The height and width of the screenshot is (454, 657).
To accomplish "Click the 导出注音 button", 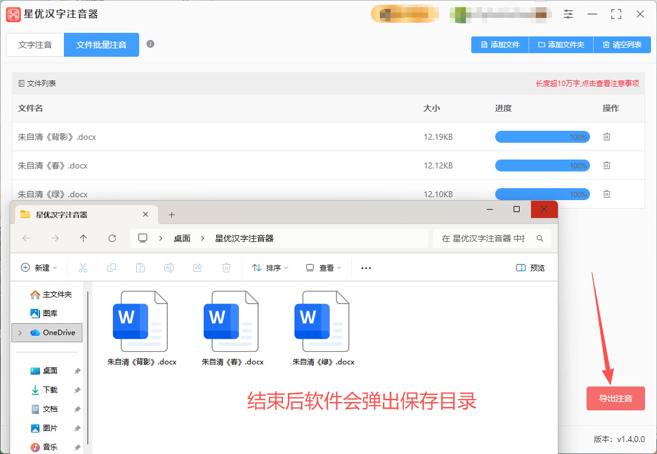I will 615,398.
